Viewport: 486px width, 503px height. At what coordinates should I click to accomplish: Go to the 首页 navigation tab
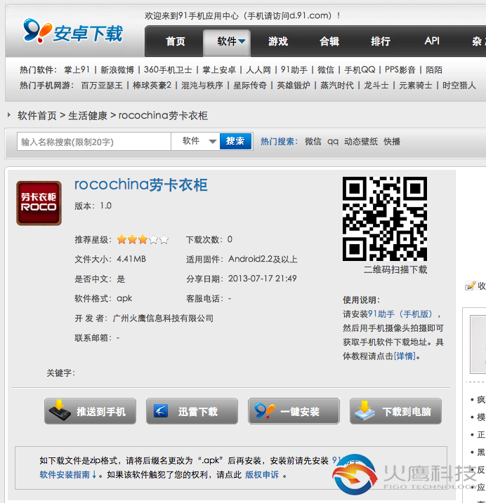pos(176,41)
